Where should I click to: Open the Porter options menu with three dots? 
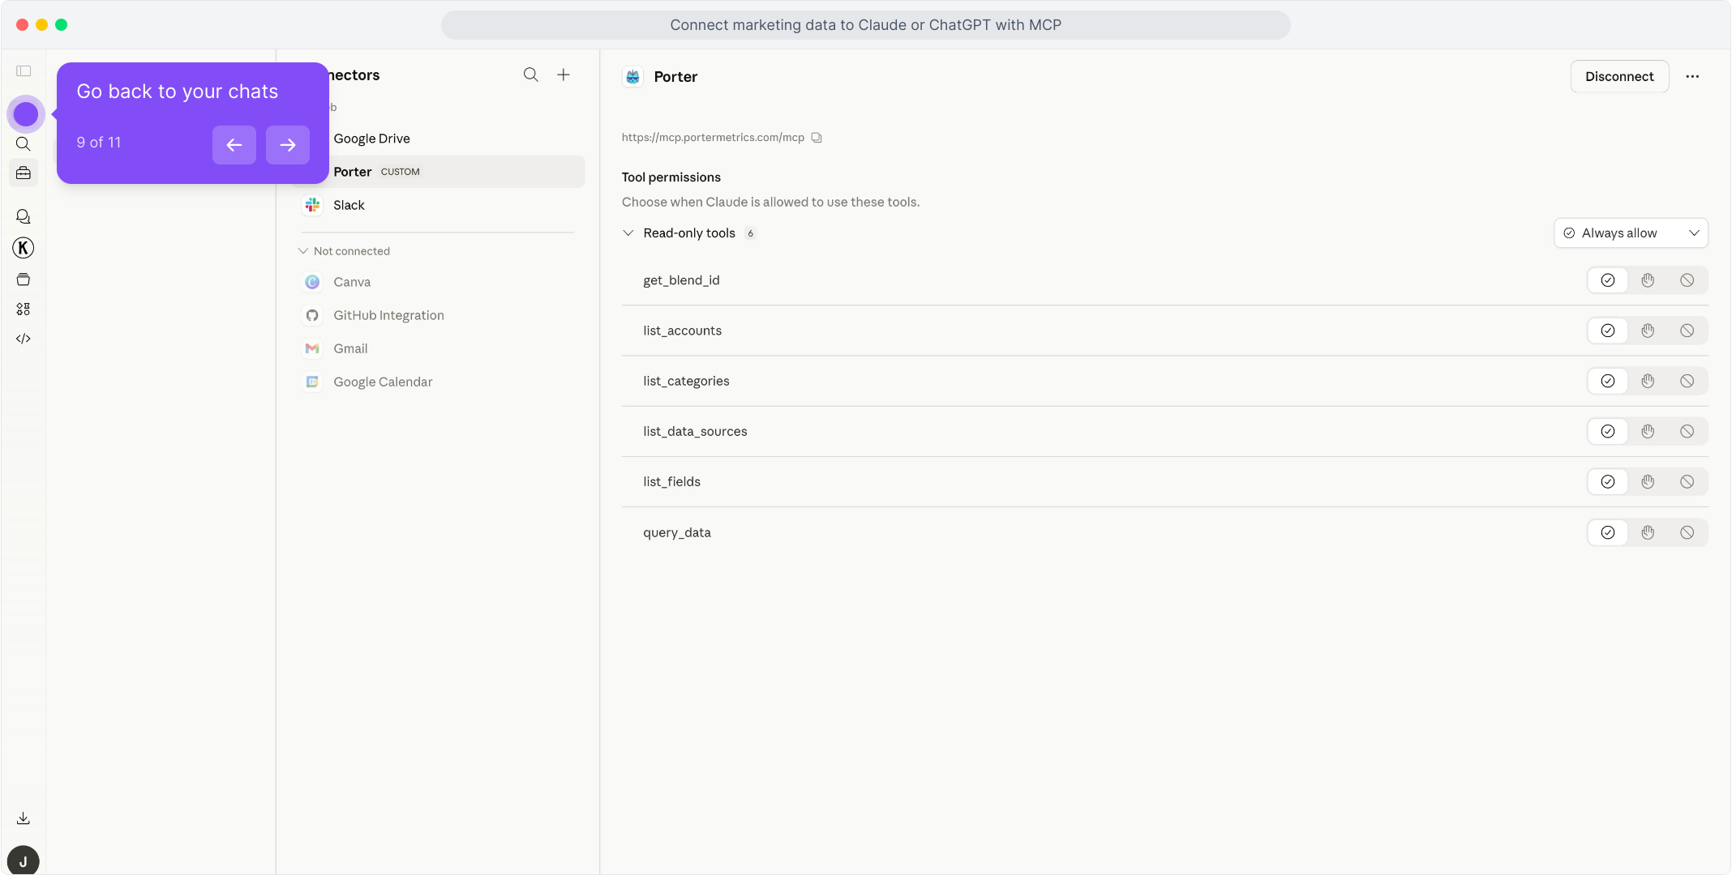coord(1692,76)
